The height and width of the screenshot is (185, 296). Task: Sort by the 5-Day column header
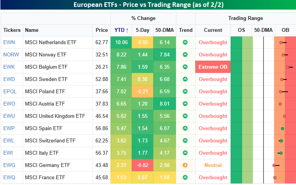(142, 30)
